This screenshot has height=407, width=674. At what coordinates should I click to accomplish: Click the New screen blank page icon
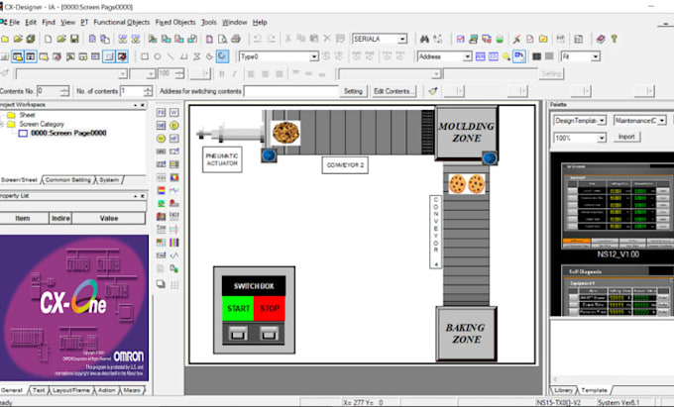click(x=49, y=39)
